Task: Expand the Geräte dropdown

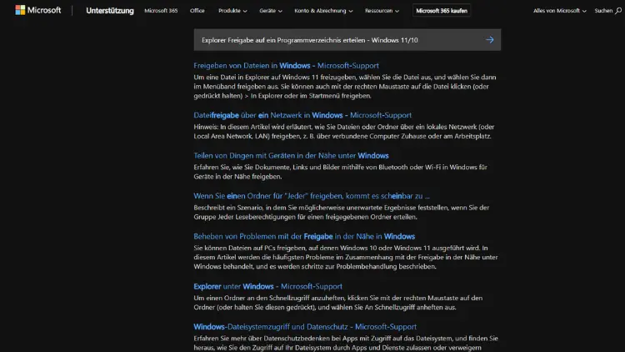Action: click(x=271, y=11)
